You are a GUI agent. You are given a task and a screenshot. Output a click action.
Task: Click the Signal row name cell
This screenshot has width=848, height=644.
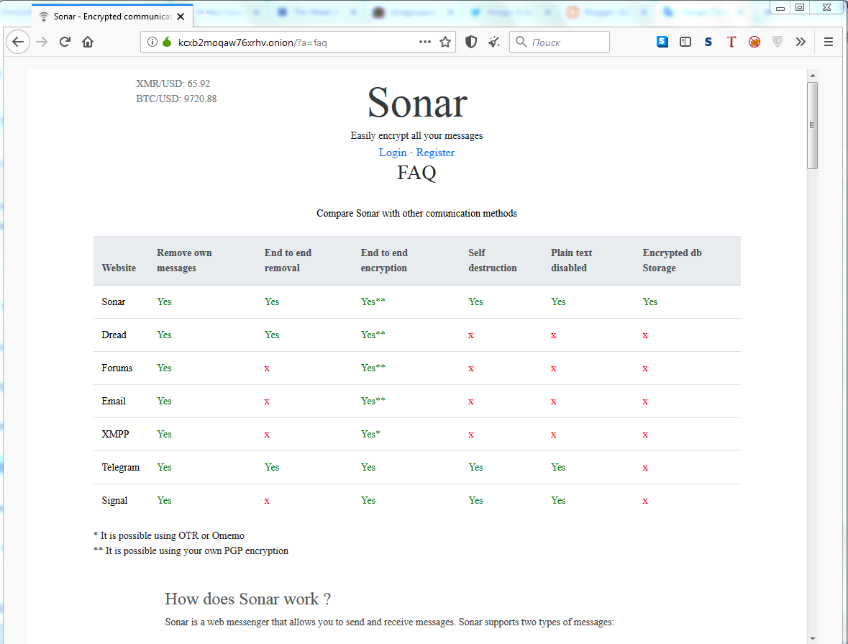[114, 501]
